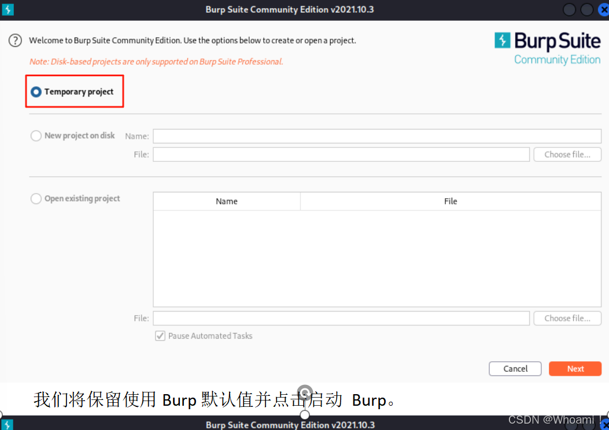609x430 pixels.
Task: Click the existing project File input field
Action: tap(341, 318)
